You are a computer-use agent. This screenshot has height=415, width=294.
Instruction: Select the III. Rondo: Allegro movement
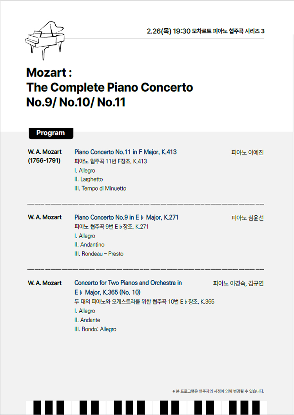click(x=95, y=329)
